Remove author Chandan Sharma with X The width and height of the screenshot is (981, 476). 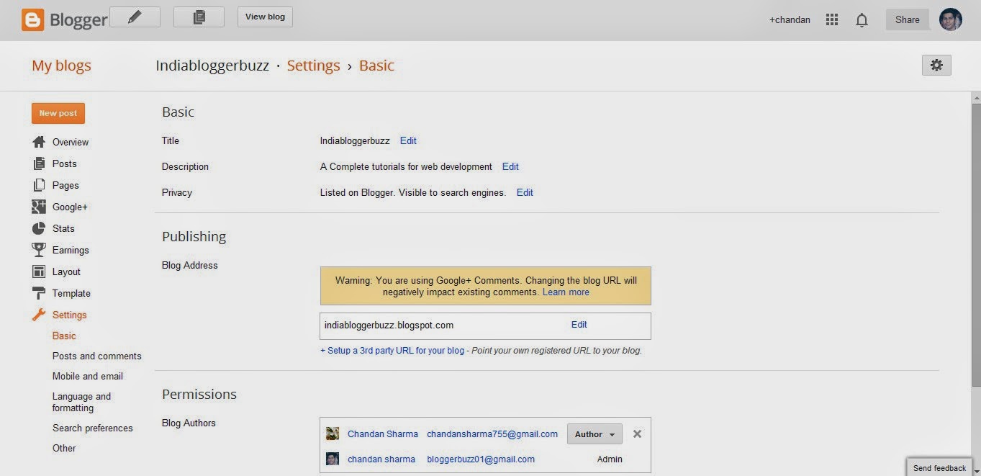pyautogui.click(x=637, y=434)
